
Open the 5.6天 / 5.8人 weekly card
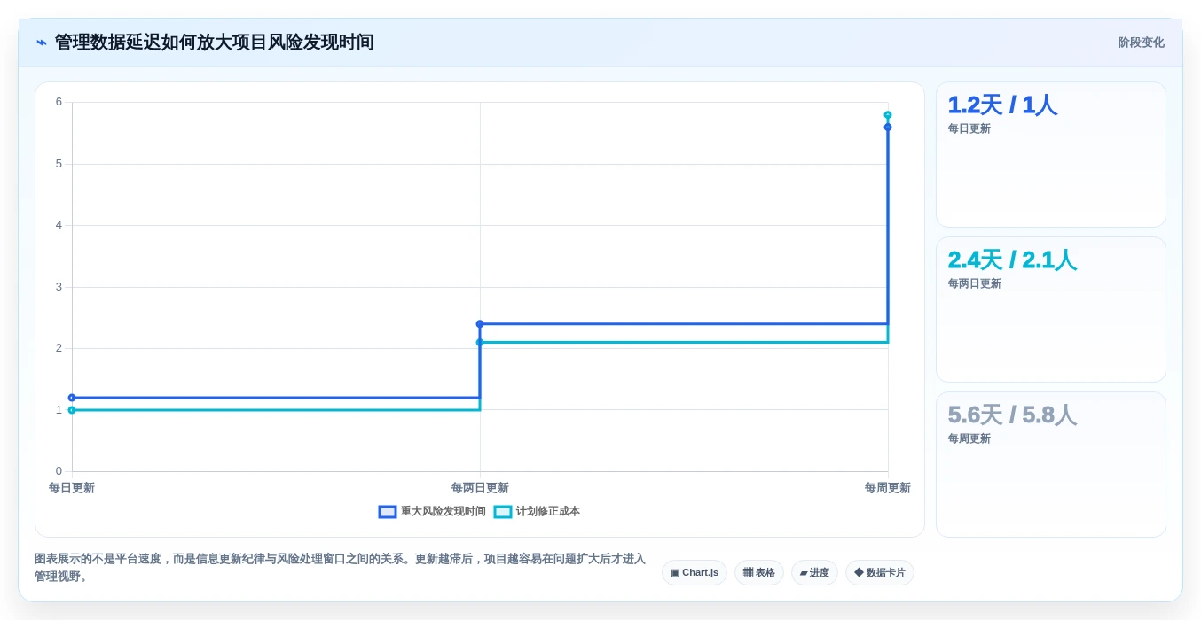tap(1051, 465)
